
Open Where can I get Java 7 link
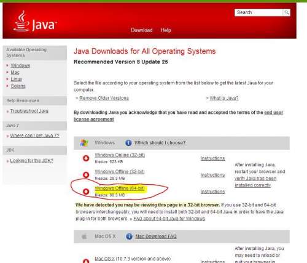coord(35,136)
